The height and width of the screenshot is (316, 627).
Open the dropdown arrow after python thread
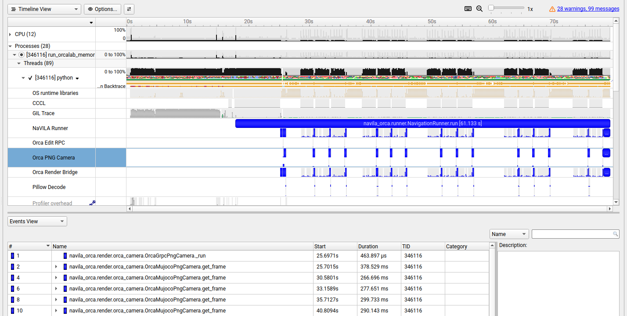(77, 78)
